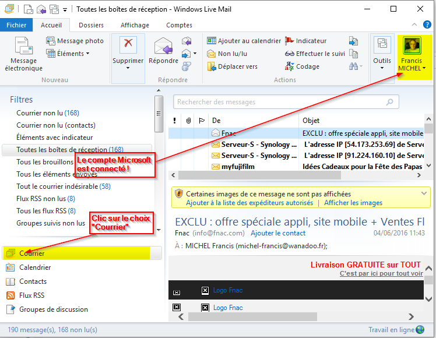Click the forward message icon
436x338 pixels.
(187, 54)
